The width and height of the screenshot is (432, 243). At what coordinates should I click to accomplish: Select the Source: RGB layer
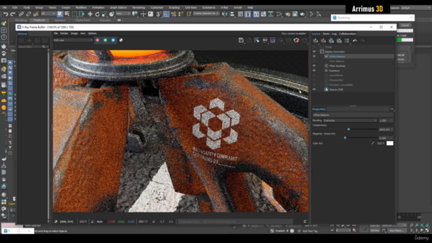[336, 90]
